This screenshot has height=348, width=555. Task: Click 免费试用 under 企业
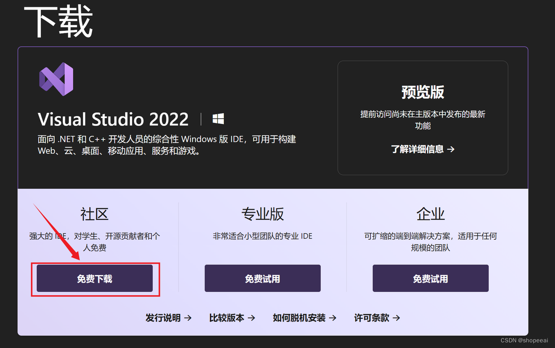point(430,278)
